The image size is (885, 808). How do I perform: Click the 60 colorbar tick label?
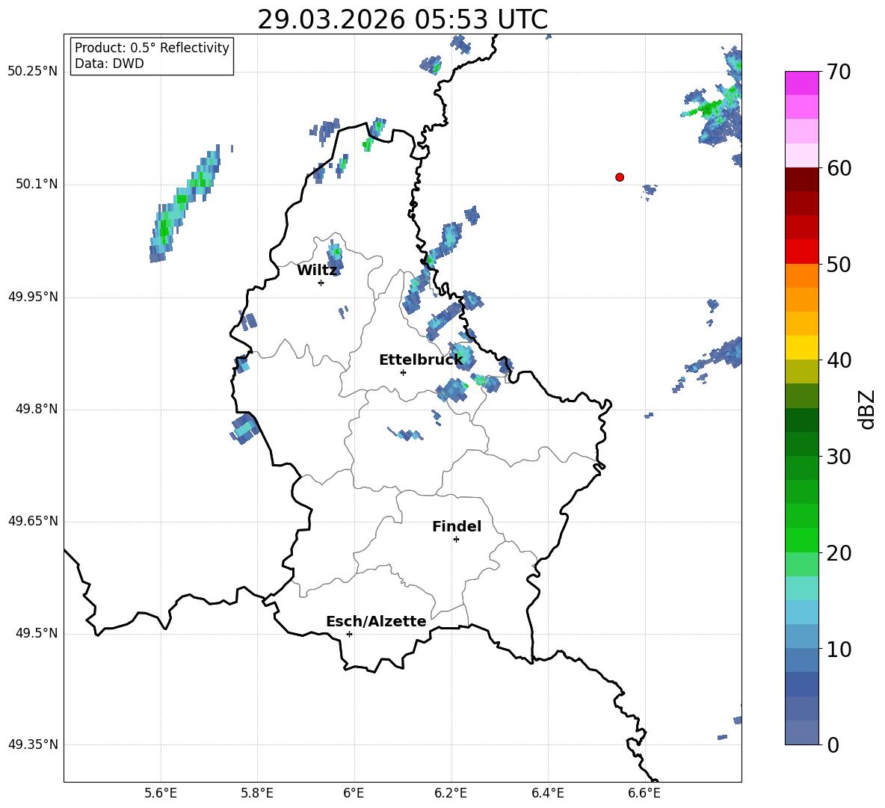point(839,168)
